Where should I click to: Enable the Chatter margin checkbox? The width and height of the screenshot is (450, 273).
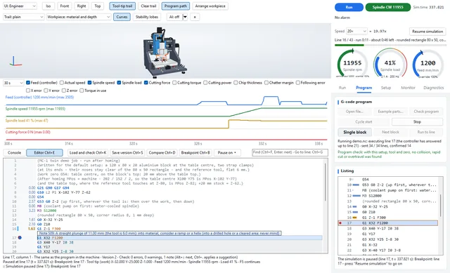pos(266,83)
